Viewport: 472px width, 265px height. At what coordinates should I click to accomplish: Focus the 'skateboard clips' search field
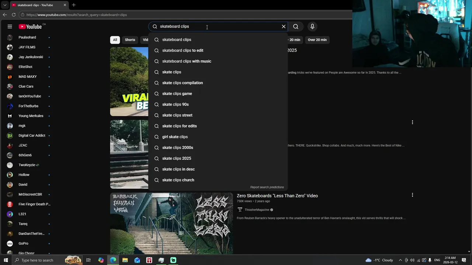(218, 26)
